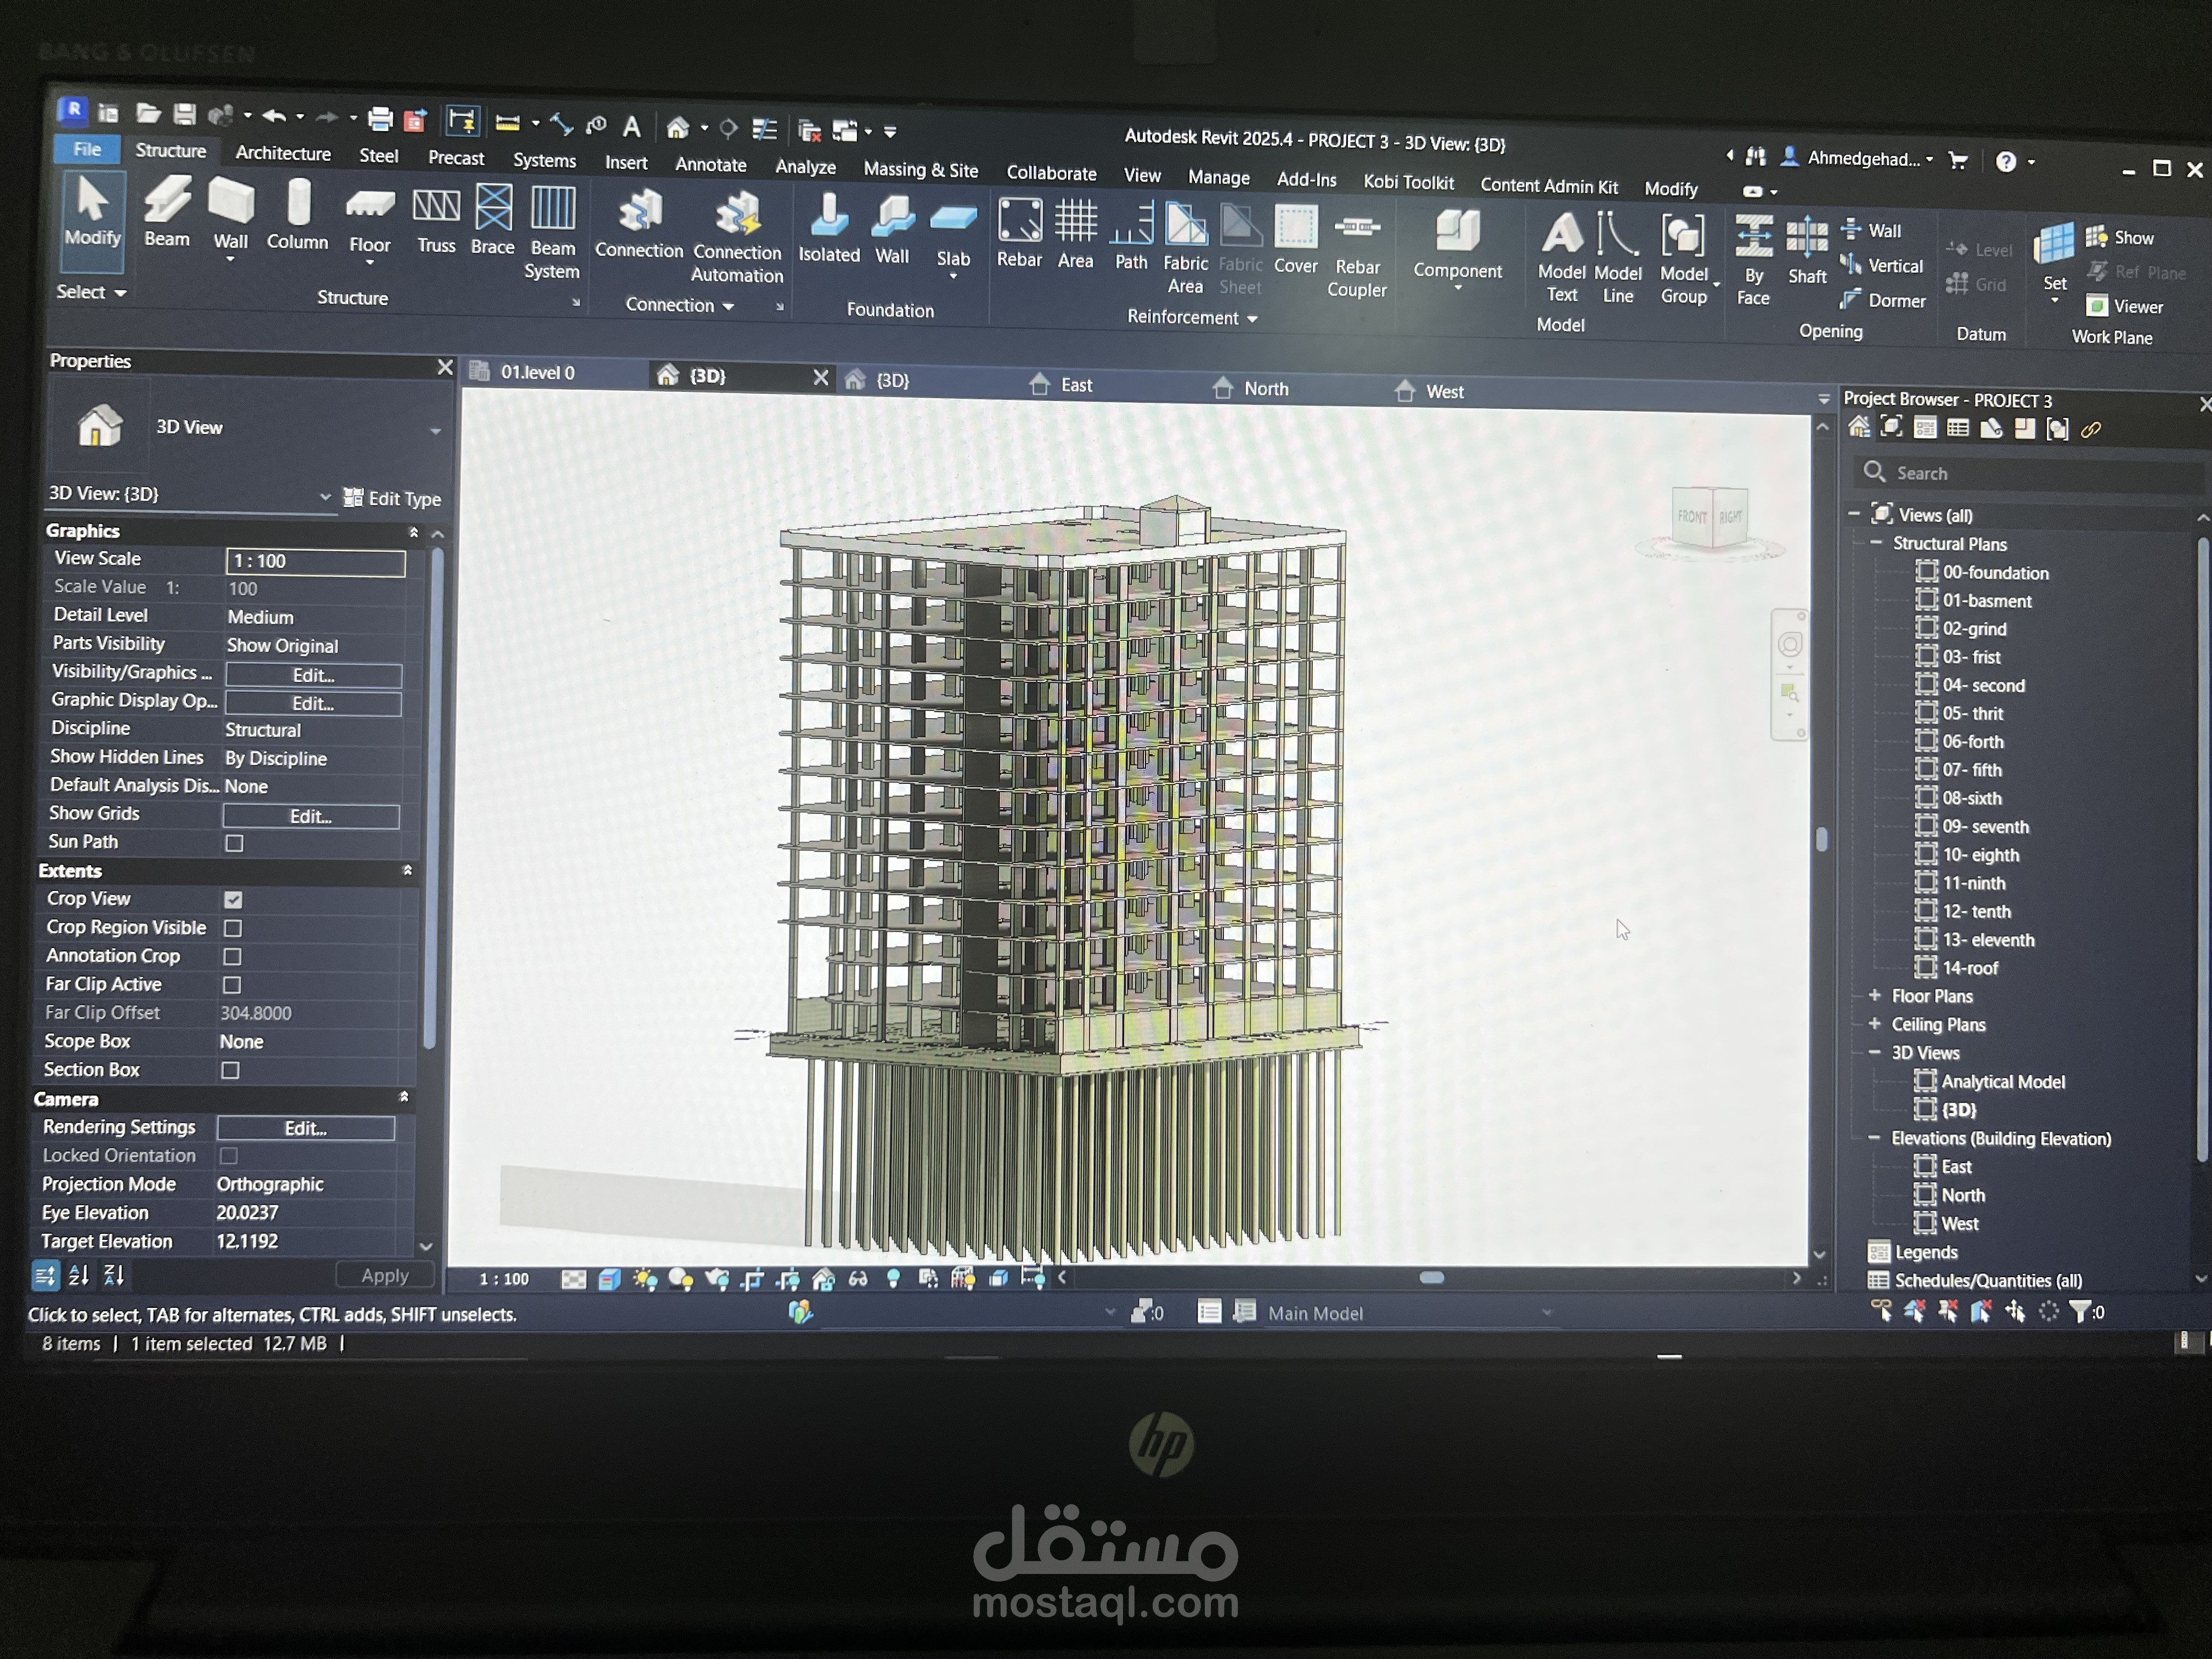Viewport: 2212px width, 1659px height.
Task: Select the Area reinforcement tool
Action: pyautogui.click(x=1076, y=235)
